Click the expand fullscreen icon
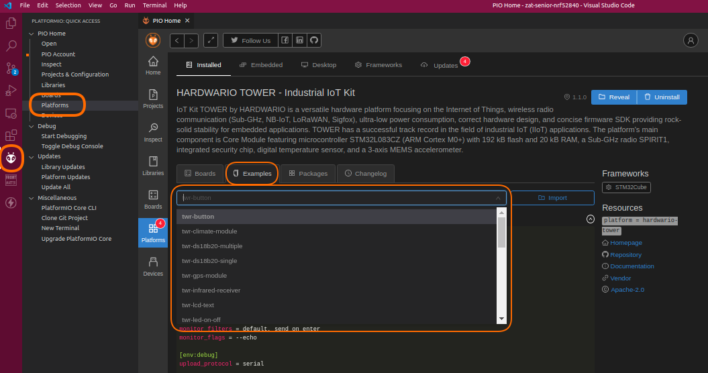Viewport: 708px width, 373px height. 211,40
